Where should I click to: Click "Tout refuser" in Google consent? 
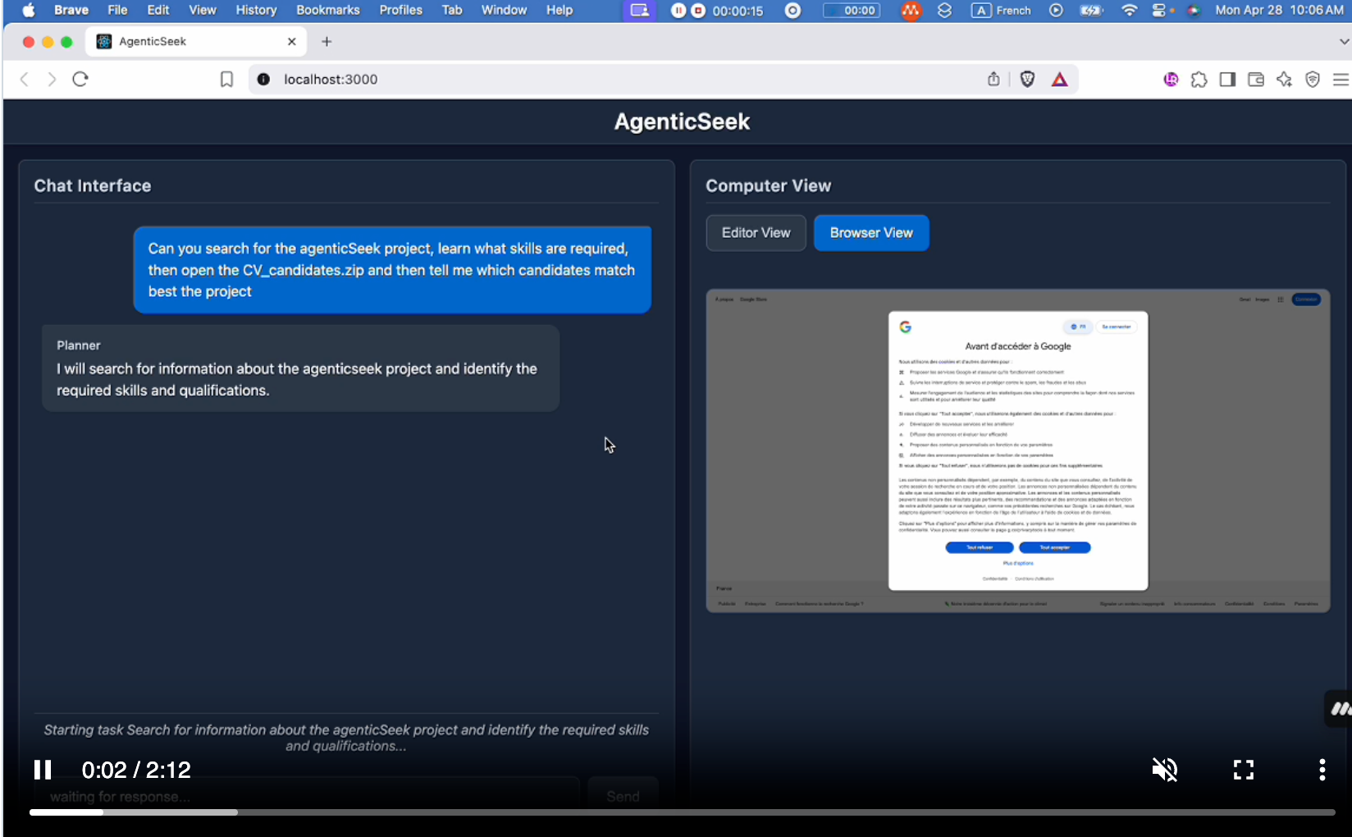(980, 547)
